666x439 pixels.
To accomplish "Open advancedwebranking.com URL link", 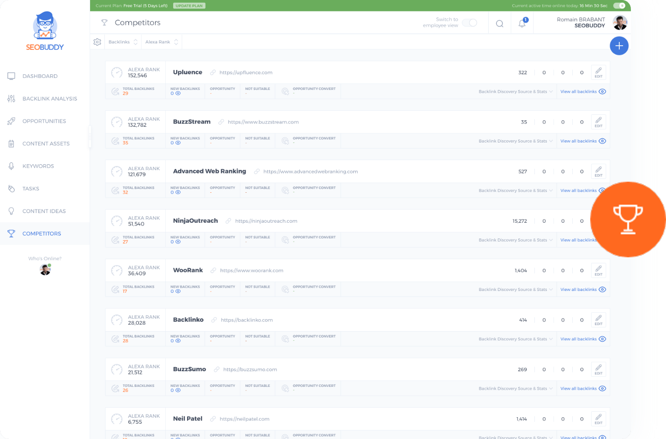I will 310,172.
